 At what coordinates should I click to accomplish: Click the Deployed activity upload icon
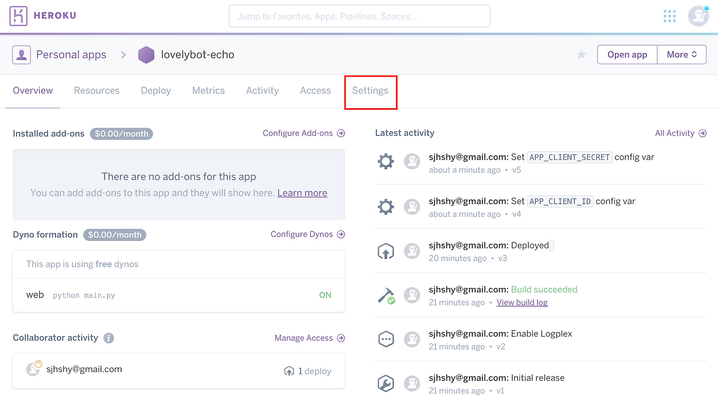[x=386, y=251]
